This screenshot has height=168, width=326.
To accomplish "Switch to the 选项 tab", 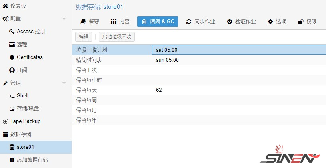I will (x=277, y=22).
